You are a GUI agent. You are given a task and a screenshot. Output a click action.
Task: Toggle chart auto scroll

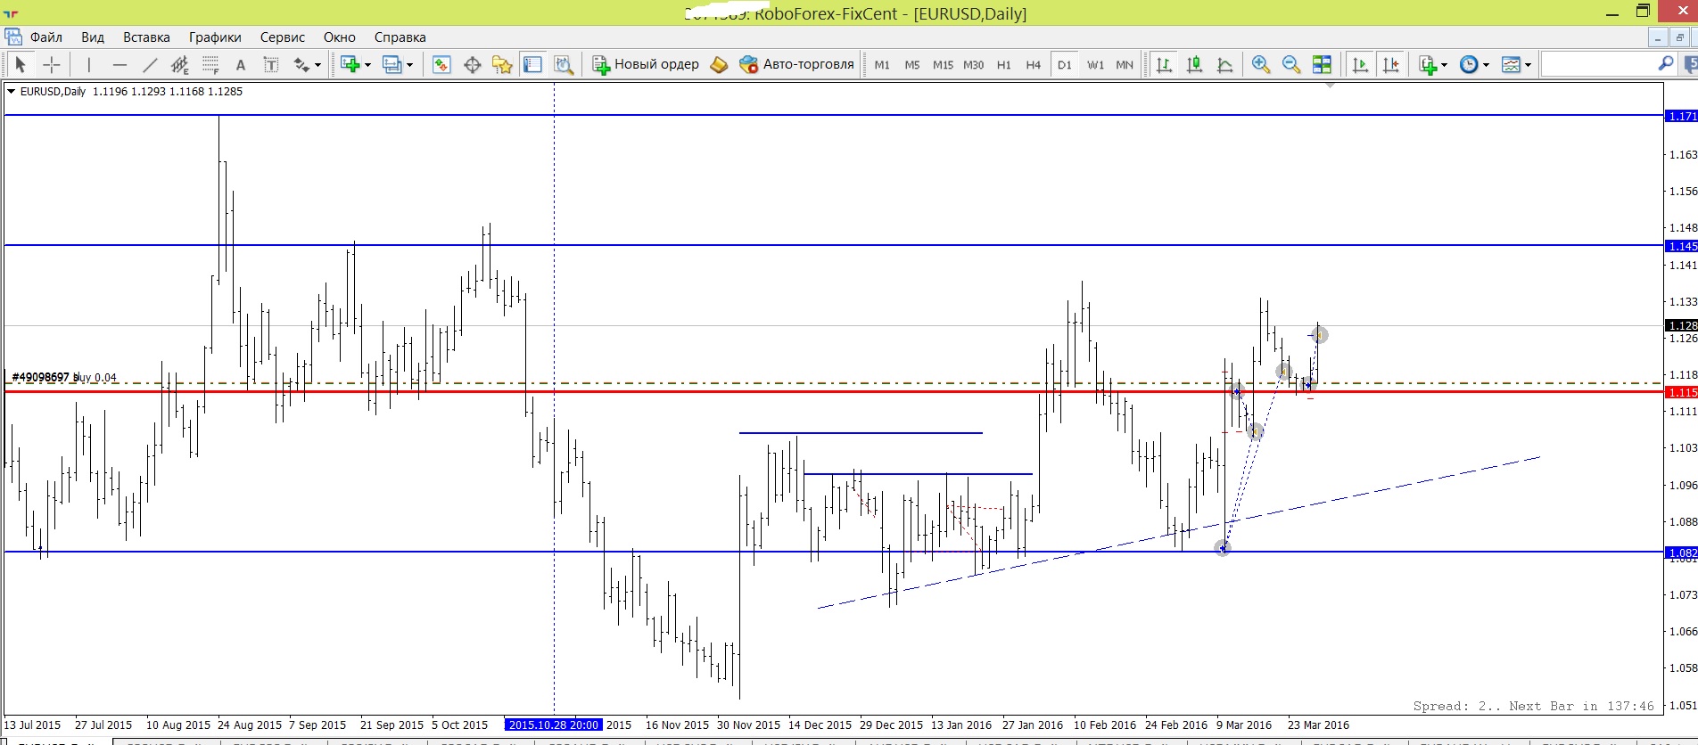point(1360,64)
